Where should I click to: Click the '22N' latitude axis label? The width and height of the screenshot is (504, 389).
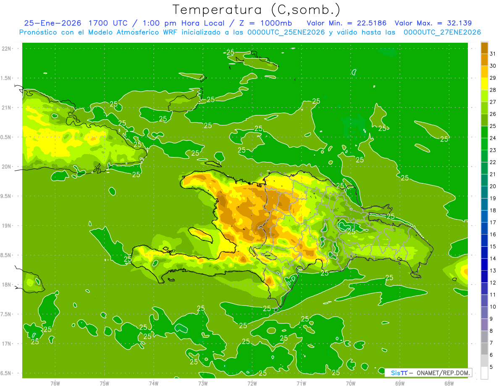pyautogui.click(x=6, y=49)
